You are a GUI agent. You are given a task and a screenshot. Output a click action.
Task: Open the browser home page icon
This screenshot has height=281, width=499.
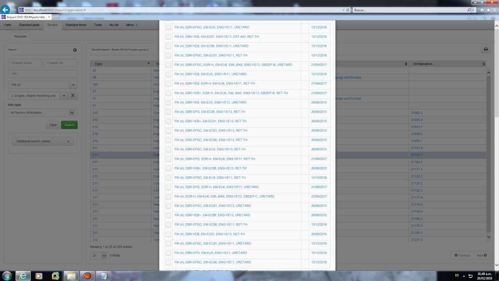pos(482,10)
